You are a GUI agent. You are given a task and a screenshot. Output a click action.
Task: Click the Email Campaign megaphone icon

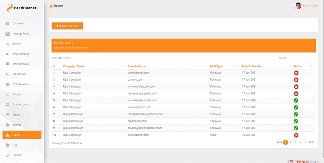tap(8, 54)
